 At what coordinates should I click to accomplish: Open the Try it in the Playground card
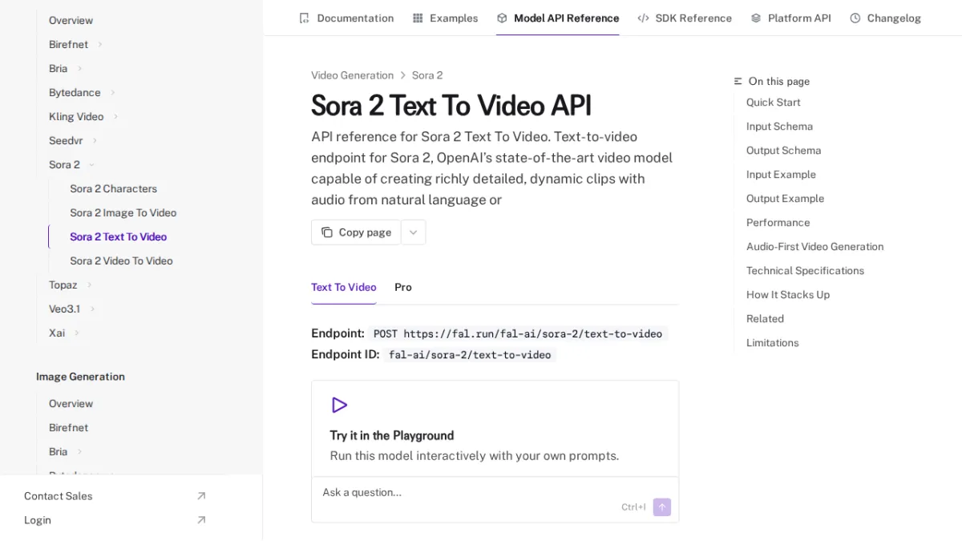[x=495, y=429]
